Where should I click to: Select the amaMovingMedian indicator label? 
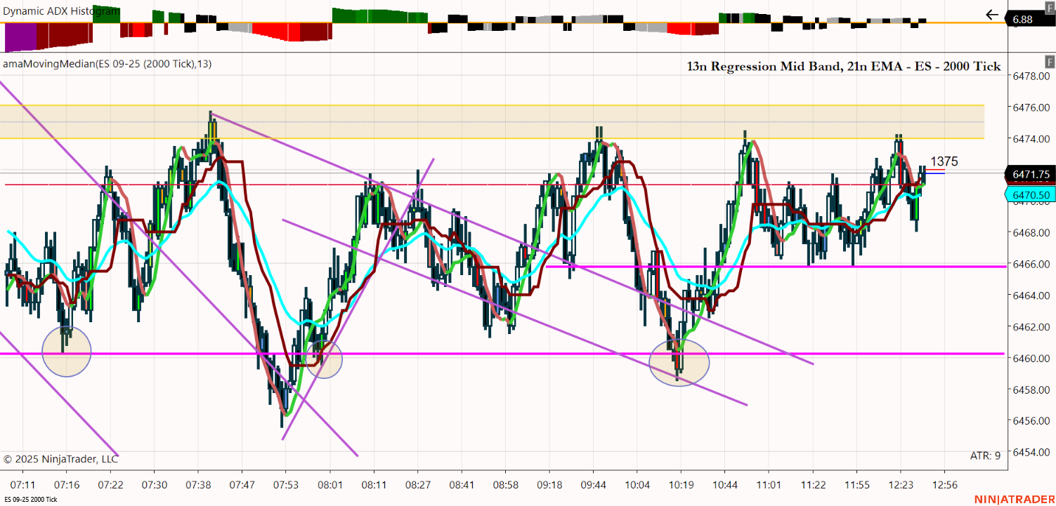(x=107, y=64)
